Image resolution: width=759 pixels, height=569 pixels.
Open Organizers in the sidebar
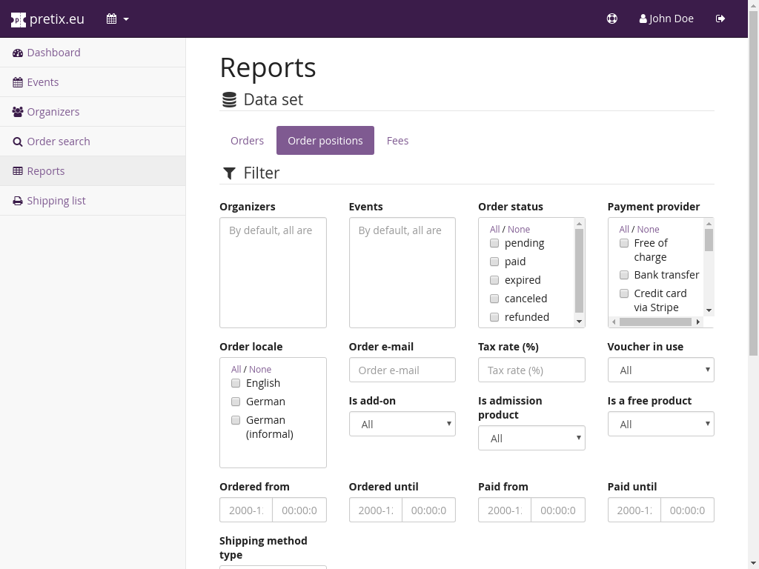53,112
